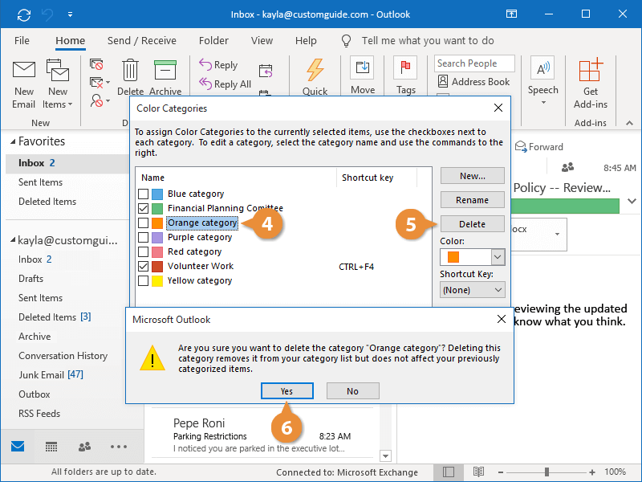Screen dimensions: 642x482
Task: Check the Blue category checkbox
Action: coord(144,194)
